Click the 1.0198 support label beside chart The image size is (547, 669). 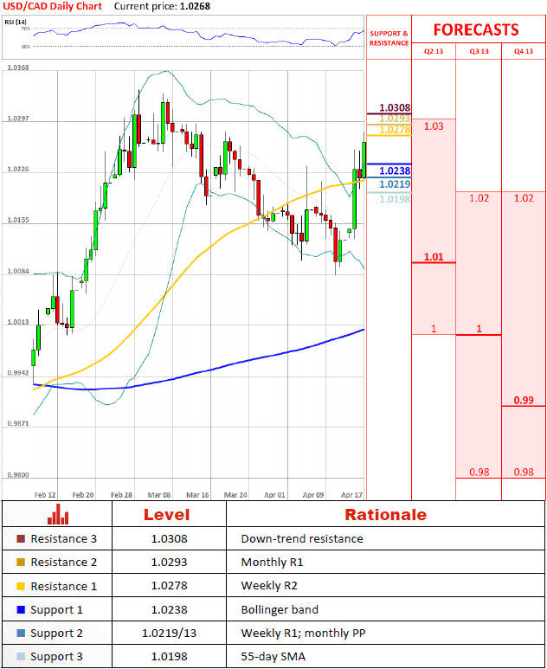click(395, 199)
